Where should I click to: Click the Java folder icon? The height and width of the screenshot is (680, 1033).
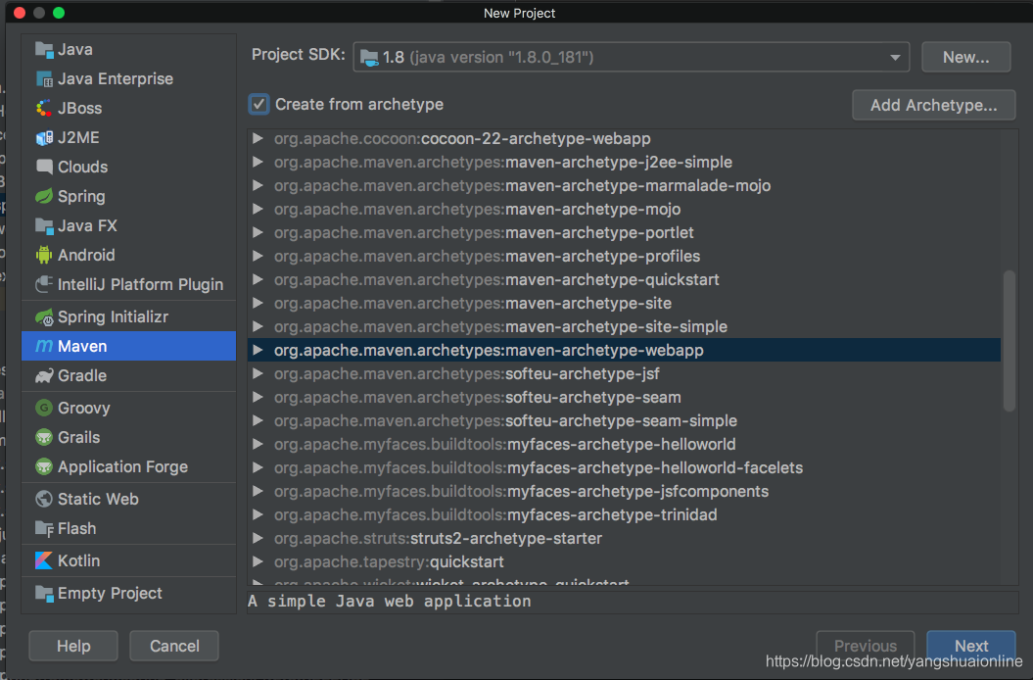[44, 49]
